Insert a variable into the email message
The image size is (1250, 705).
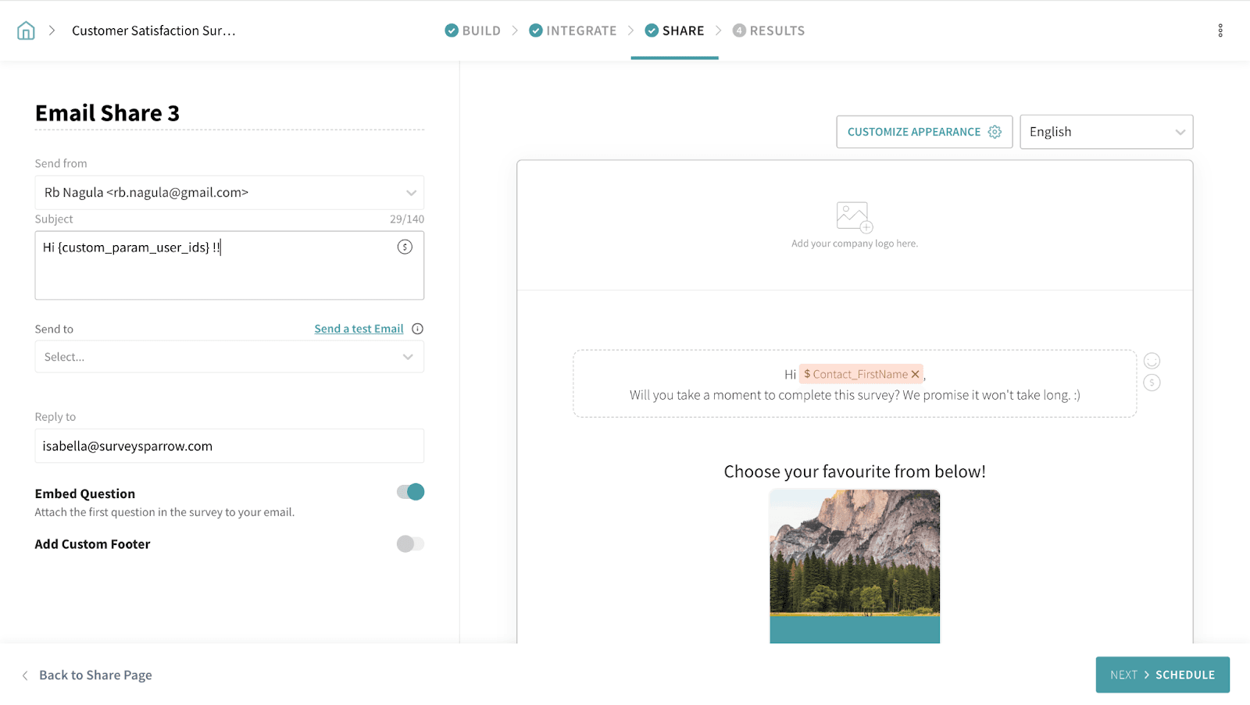point(1152,383)
